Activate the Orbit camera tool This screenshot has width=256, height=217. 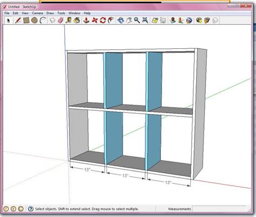(x=120, y=20)
